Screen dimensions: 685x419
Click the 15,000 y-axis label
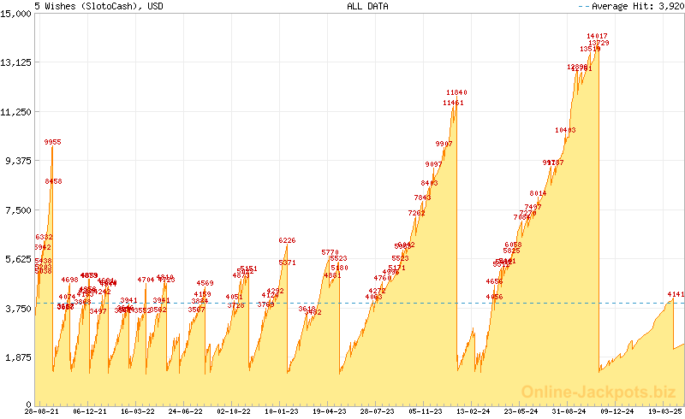15,14
